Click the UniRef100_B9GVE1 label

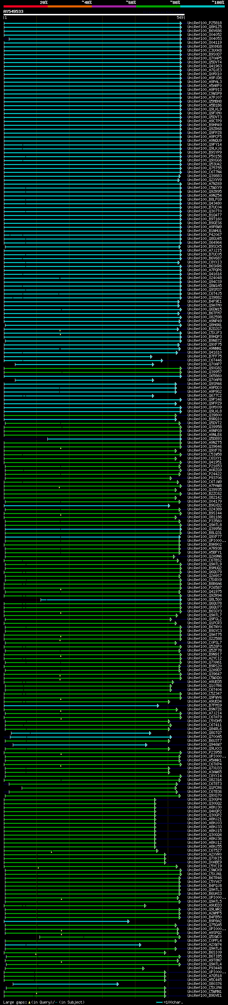tap(204, 995)
